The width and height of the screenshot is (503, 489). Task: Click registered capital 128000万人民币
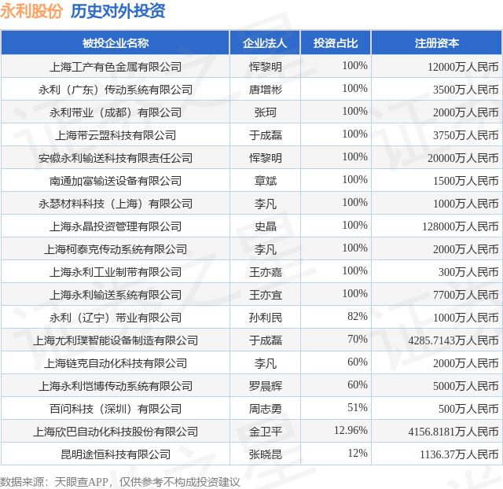click(461, 226)
